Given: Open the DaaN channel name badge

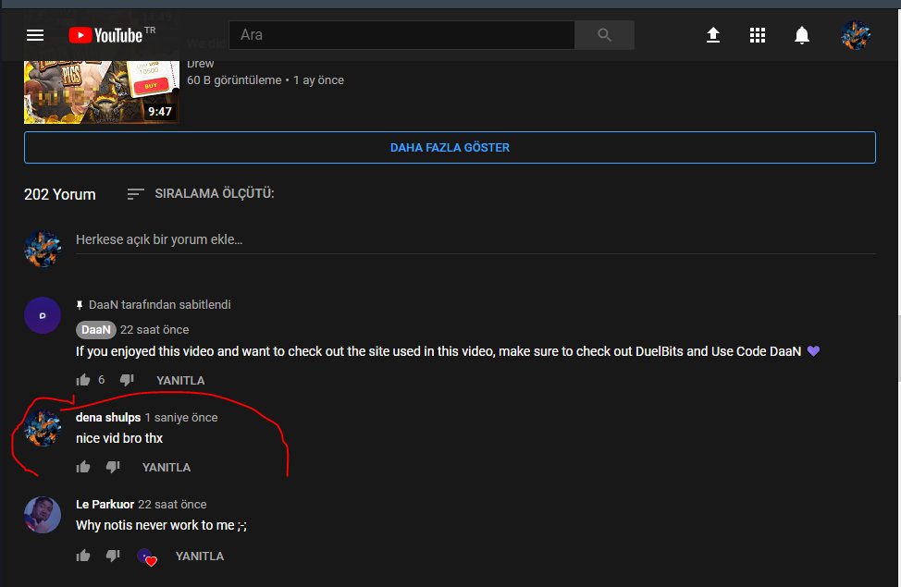Looking at the screenshot, I should coord(96,330).
